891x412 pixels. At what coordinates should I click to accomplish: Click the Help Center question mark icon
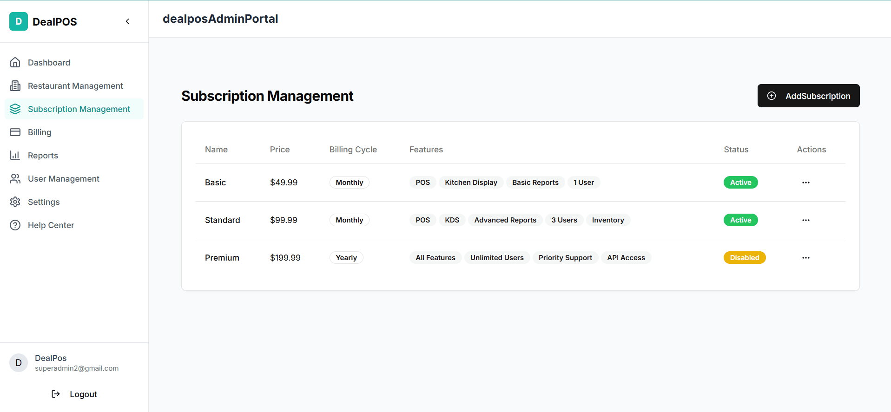(x=15, y=225)
